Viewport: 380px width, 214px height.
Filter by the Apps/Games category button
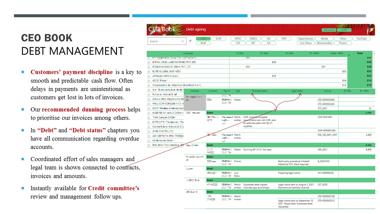(306, 39)
